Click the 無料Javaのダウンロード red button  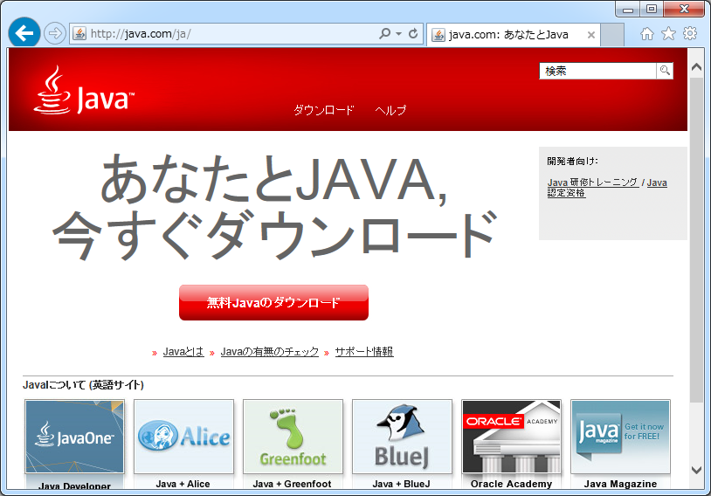273,302
